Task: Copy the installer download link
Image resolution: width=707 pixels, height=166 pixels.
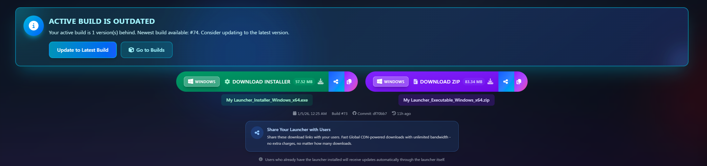Action: pos(349,82)
